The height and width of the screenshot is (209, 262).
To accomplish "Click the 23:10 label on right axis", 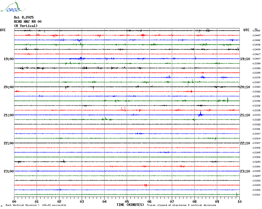I will (245, 171).
